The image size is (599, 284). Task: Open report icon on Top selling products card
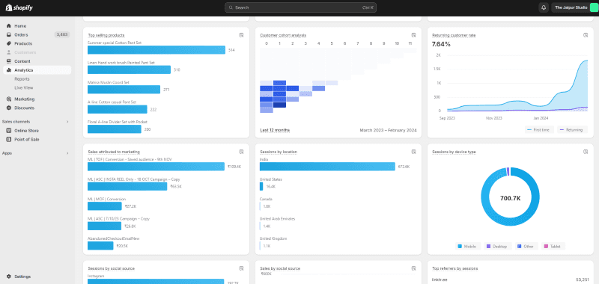[241, 35]
